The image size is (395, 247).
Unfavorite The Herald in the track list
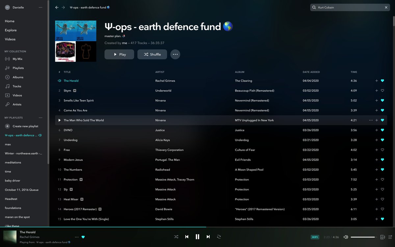382,81
